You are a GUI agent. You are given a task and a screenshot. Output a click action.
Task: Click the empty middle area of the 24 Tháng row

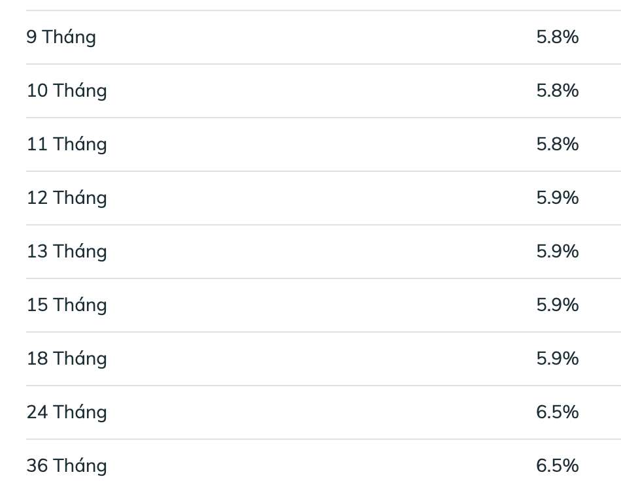314,412
